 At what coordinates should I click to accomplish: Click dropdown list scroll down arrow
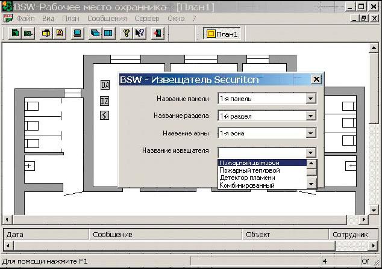311,184
